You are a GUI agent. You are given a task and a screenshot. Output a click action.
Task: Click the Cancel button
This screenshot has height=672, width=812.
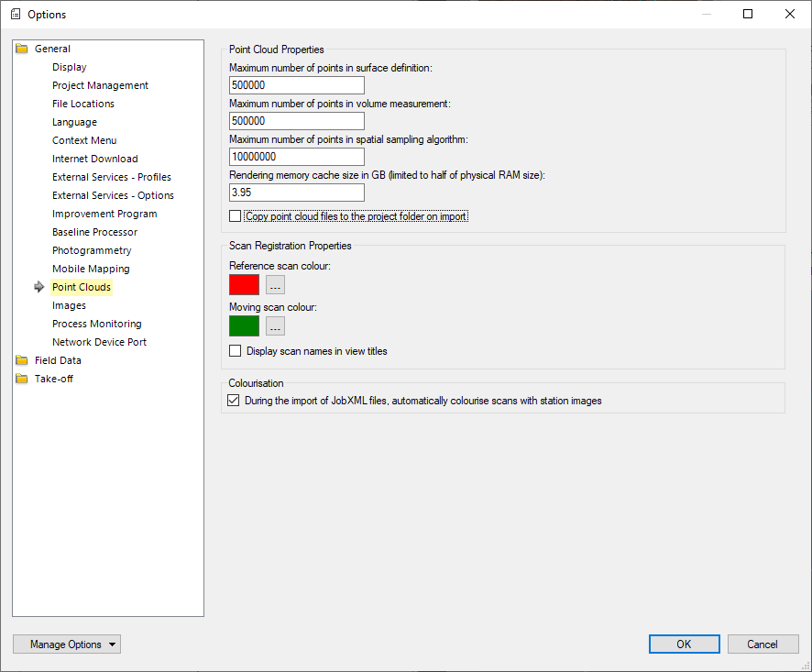(763, 644)
